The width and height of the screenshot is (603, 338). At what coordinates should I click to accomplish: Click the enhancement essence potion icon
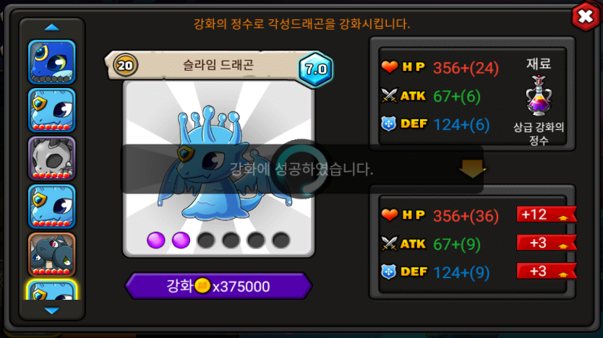[x=539, y=96]
